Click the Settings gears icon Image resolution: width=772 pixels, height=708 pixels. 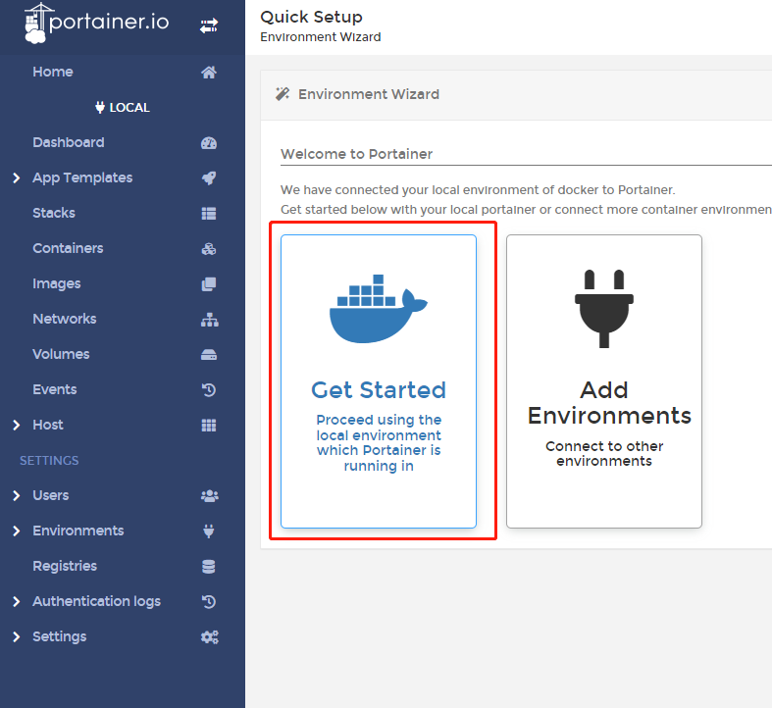click(x=210, y=637)
